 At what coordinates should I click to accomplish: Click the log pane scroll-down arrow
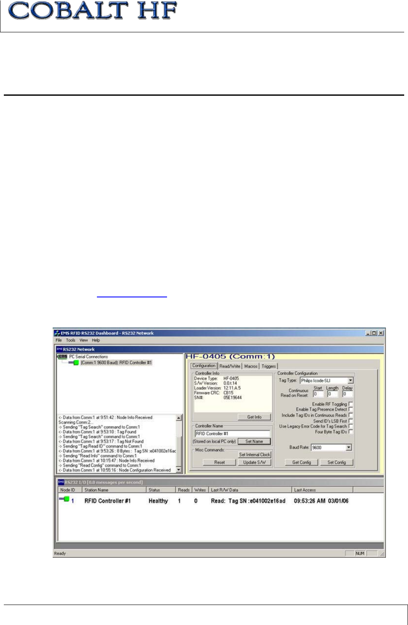pos(179,470)
